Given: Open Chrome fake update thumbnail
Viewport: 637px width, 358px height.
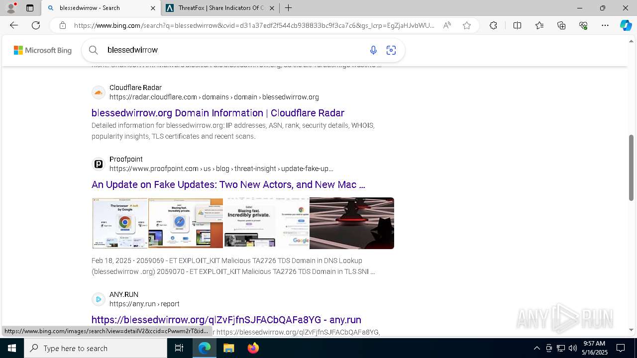Looking at the screenshot, I should [120, 223].
